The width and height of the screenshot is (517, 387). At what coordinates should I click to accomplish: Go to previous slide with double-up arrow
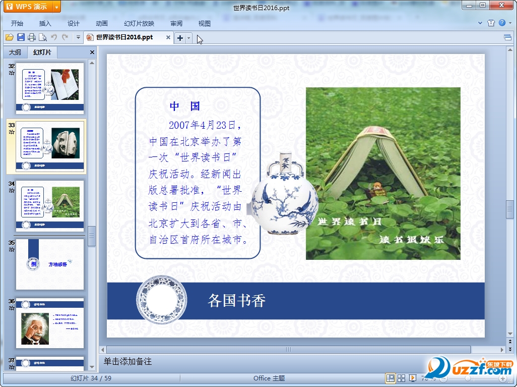pyautogui.click(x=510, y=342)
